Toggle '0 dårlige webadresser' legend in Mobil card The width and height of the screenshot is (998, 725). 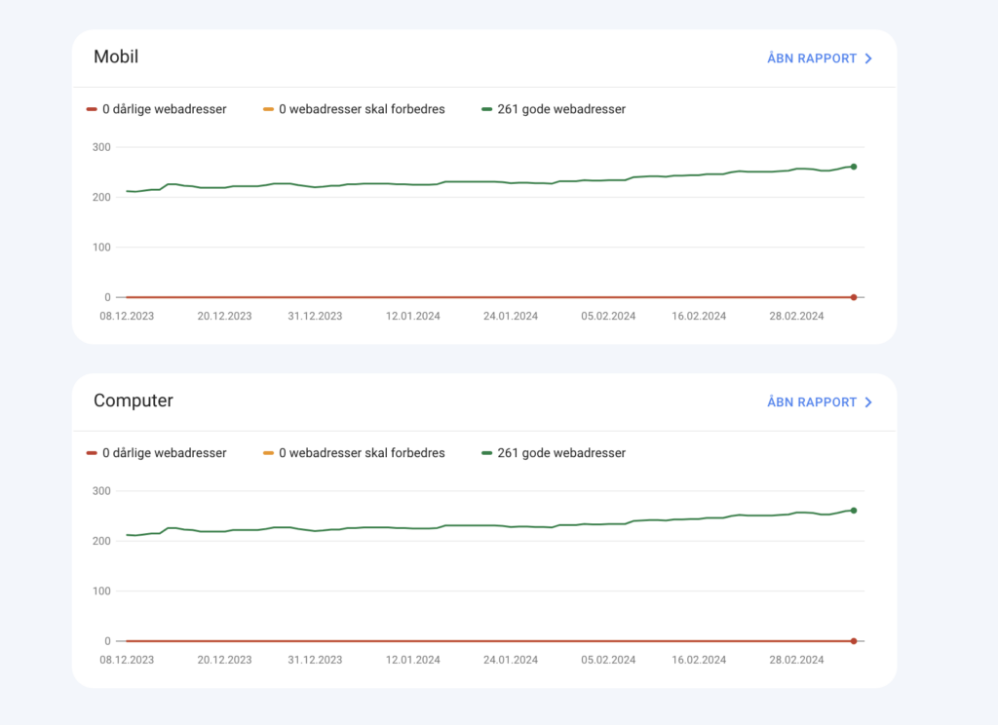(157, 109)
